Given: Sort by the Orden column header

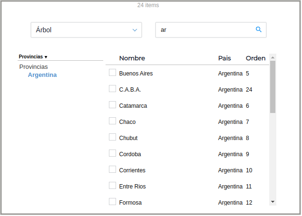Looking at the screenshot, I should tap(255, 58).
